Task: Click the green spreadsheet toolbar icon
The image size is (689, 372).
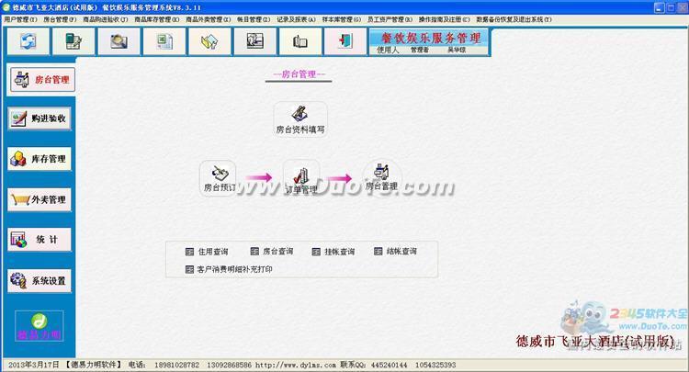Action: coord(164,41)
